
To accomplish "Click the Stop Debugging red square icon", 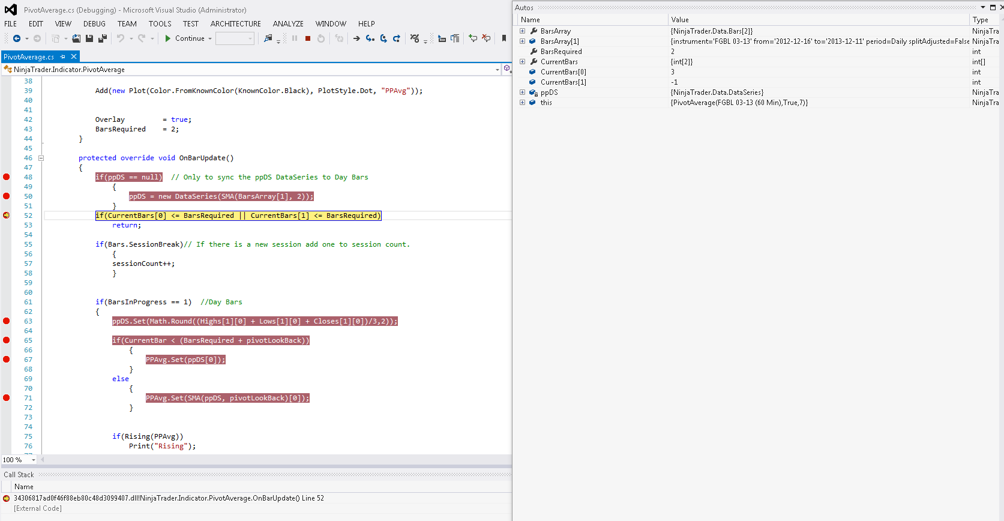I will click(308, 38).
